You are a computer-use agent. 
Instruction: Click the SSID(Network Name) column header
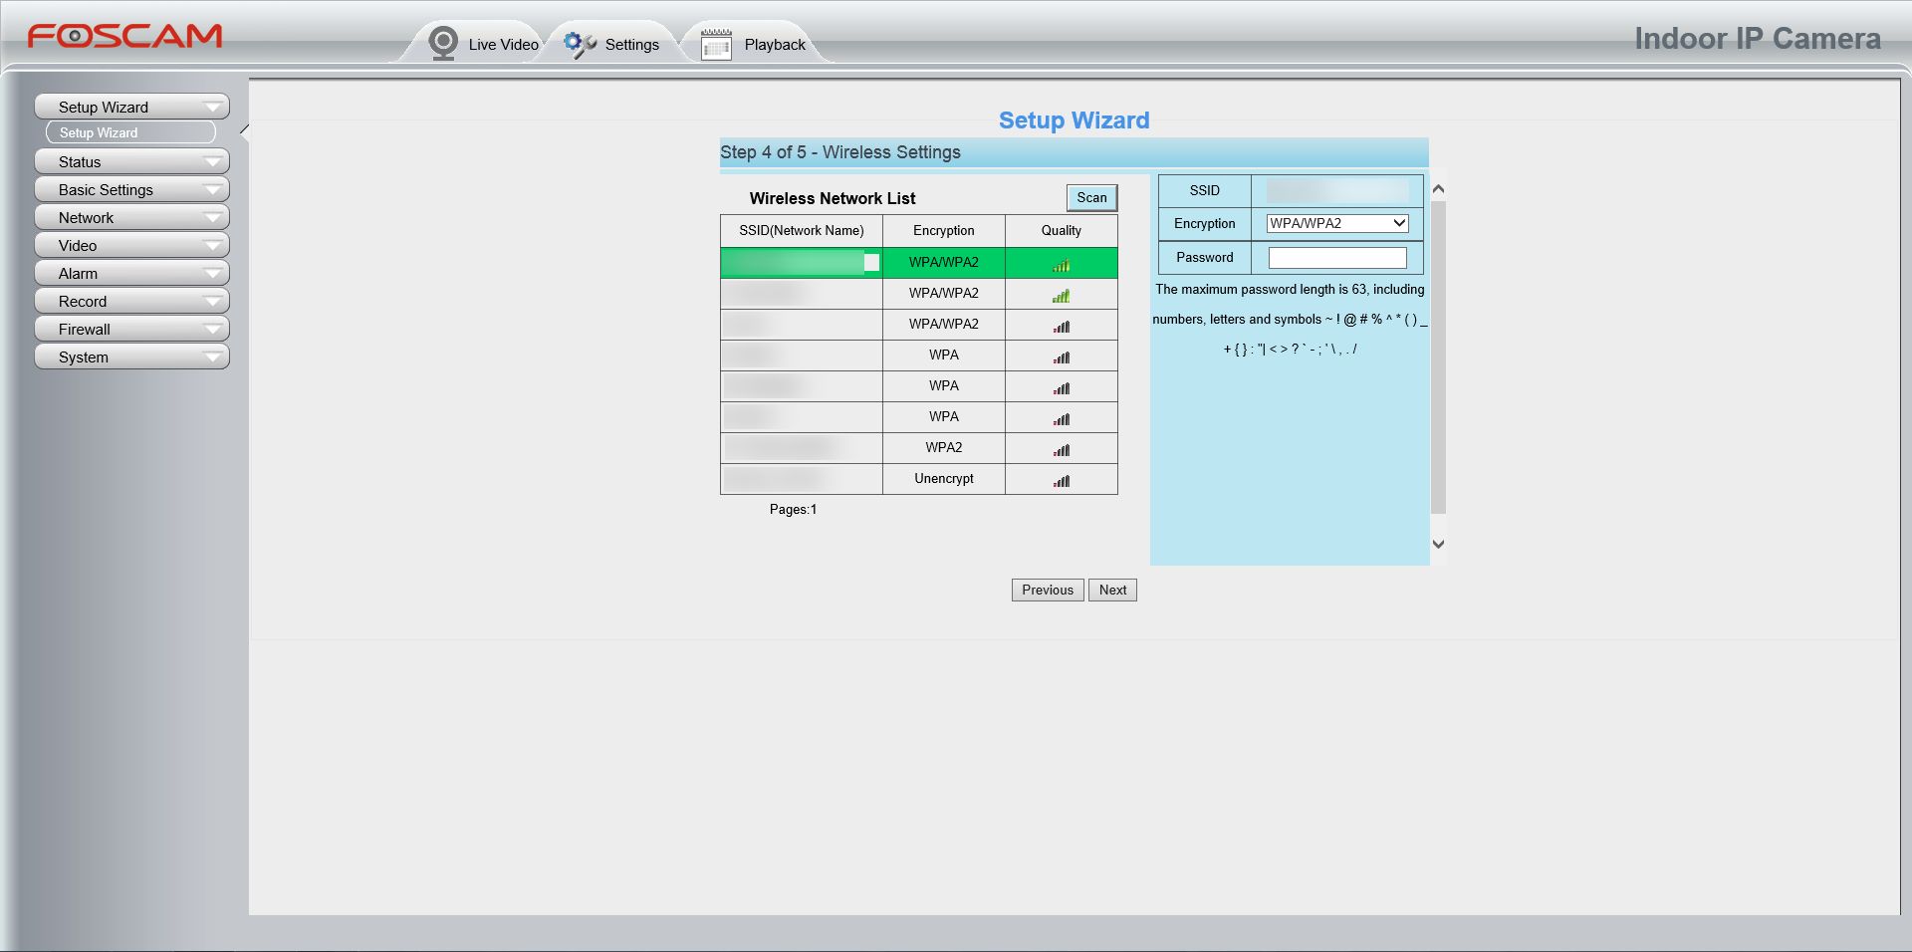click(x=802, y=230)
